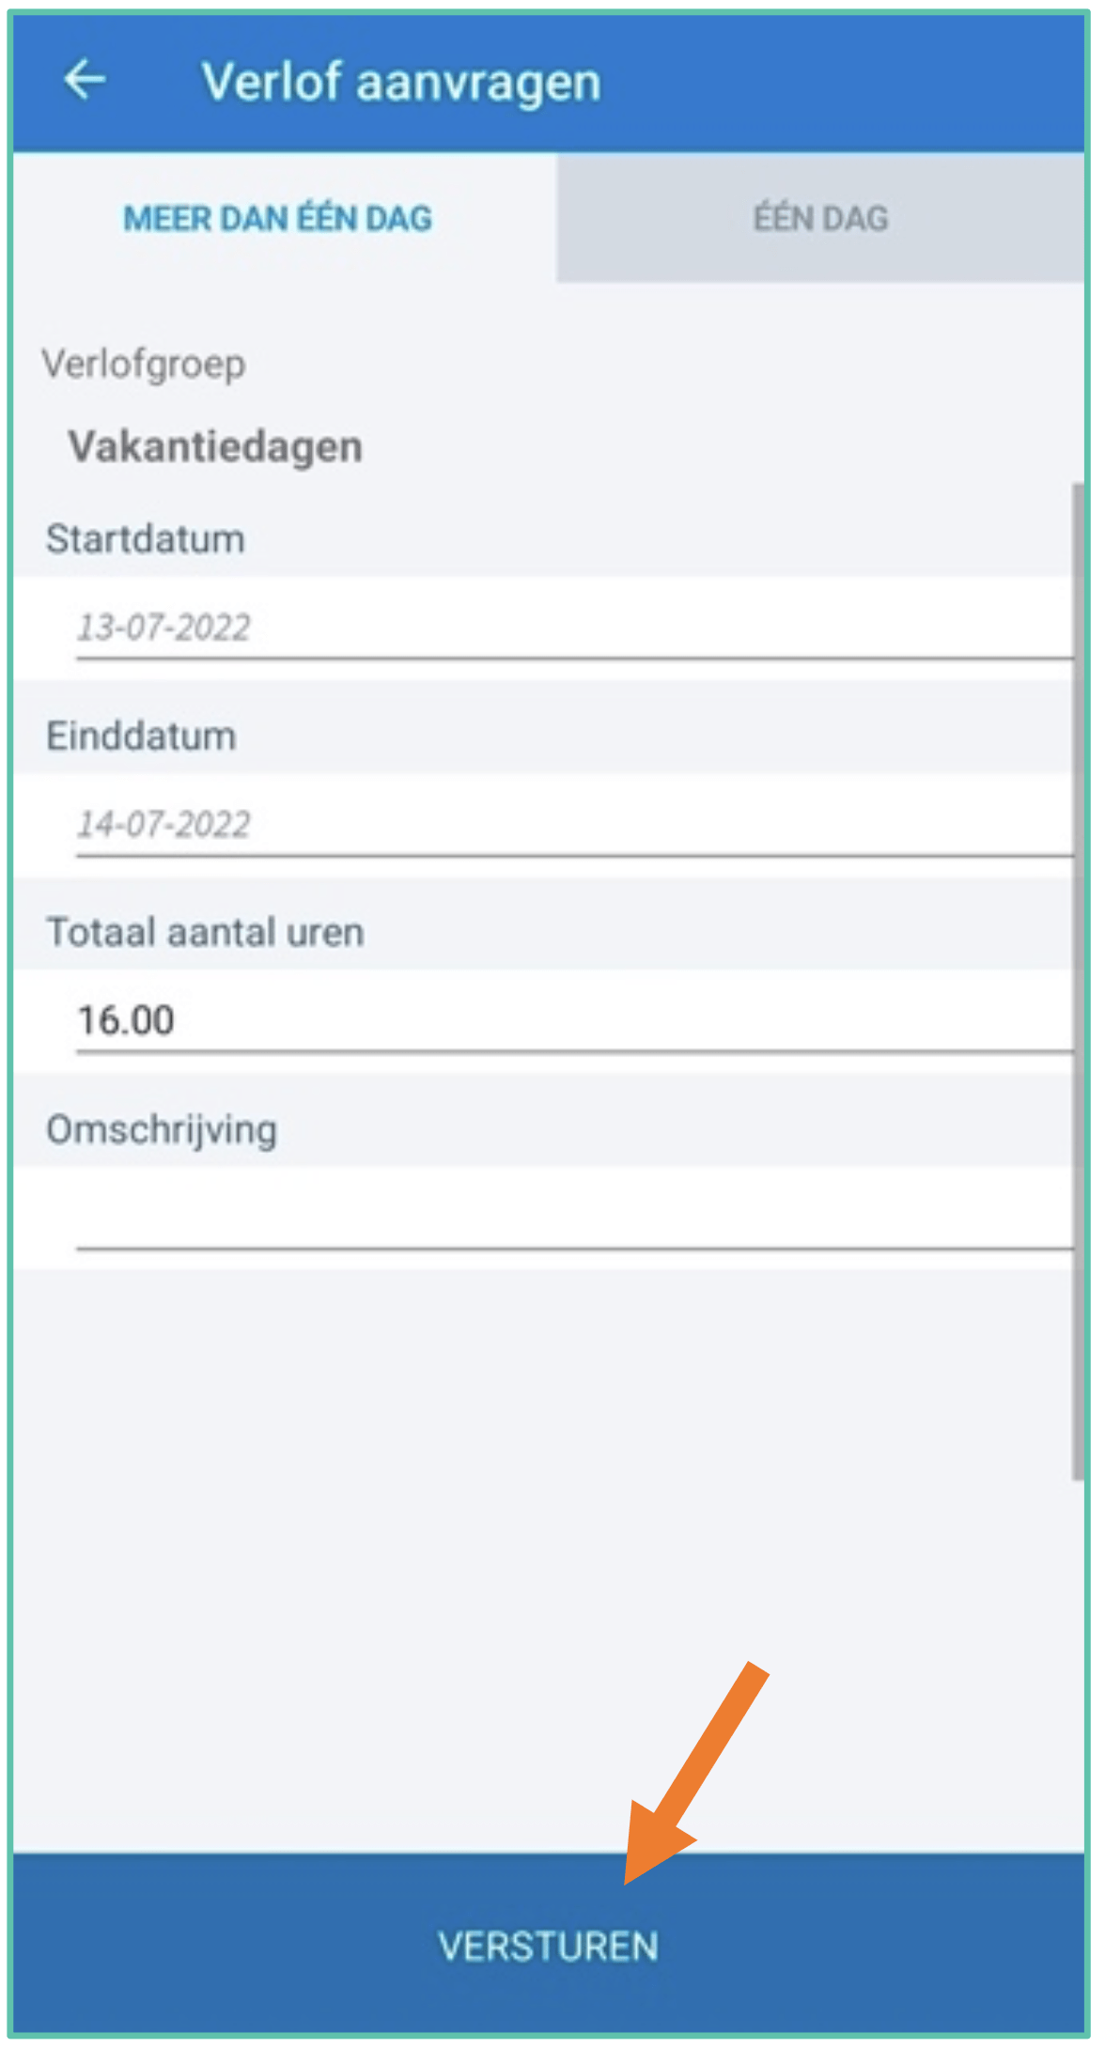Click the blue header bar right of the title

coord(846,82)
